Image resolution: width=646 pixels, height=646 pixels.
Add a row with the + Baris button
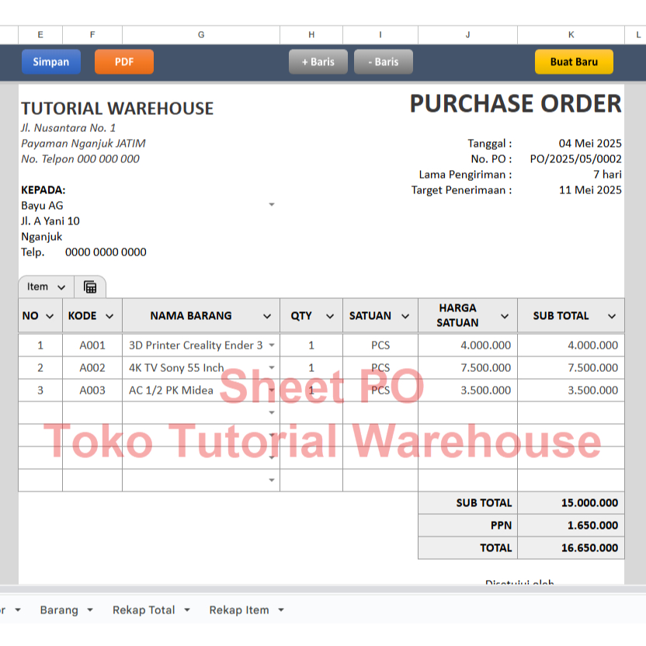pos(318,61)
